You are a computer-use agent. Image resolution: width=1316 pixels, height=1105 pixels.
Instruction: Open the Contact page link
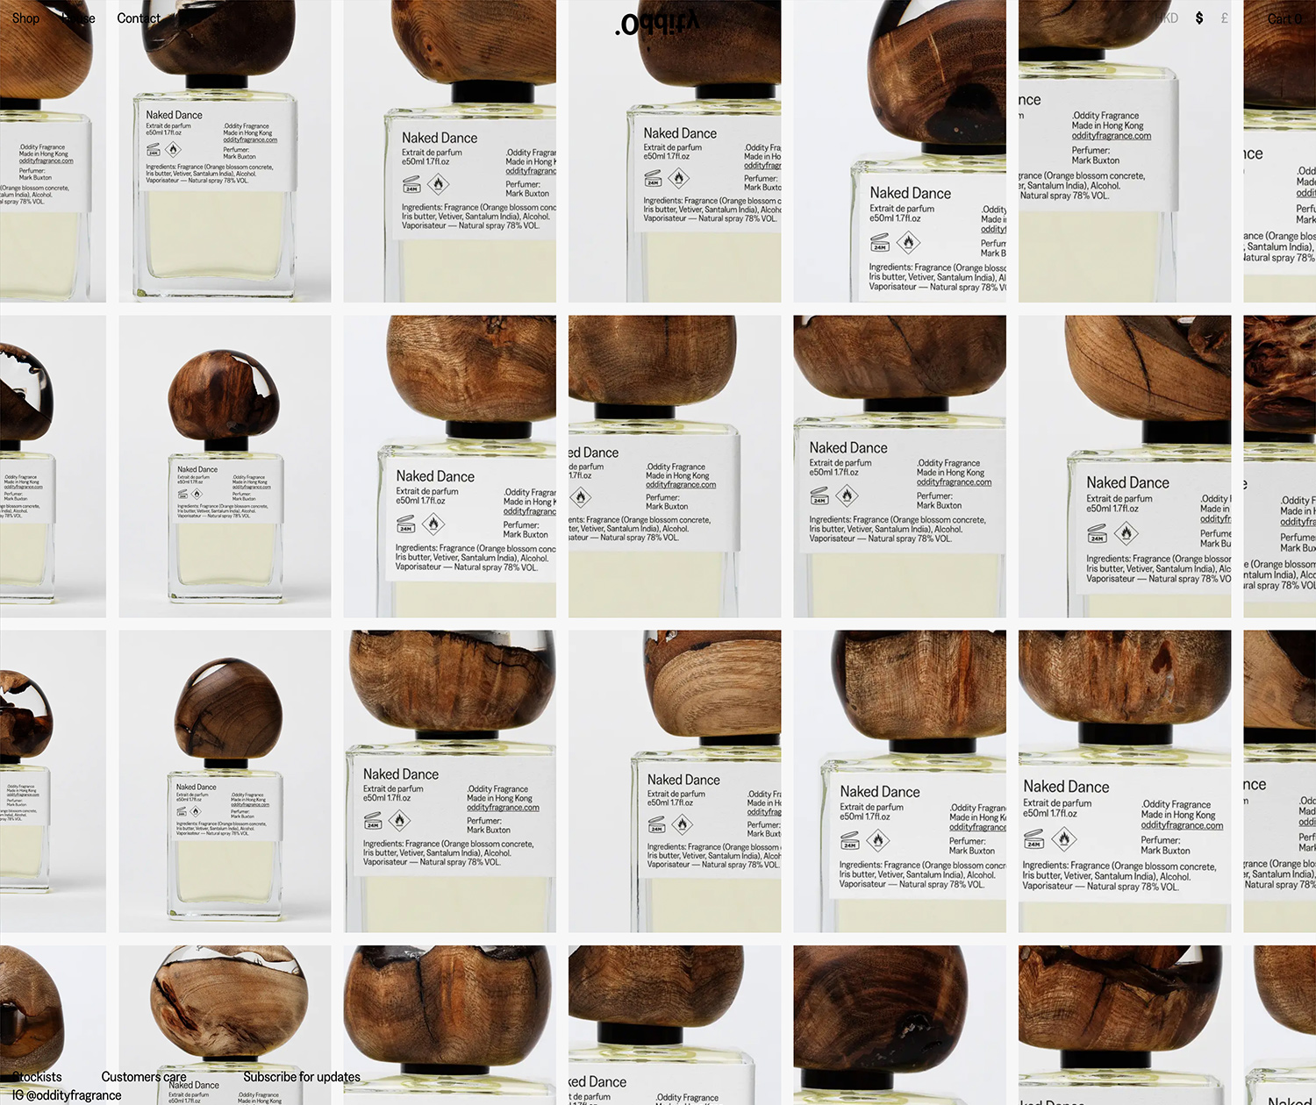pyautogui.click(x=139, y=18)
